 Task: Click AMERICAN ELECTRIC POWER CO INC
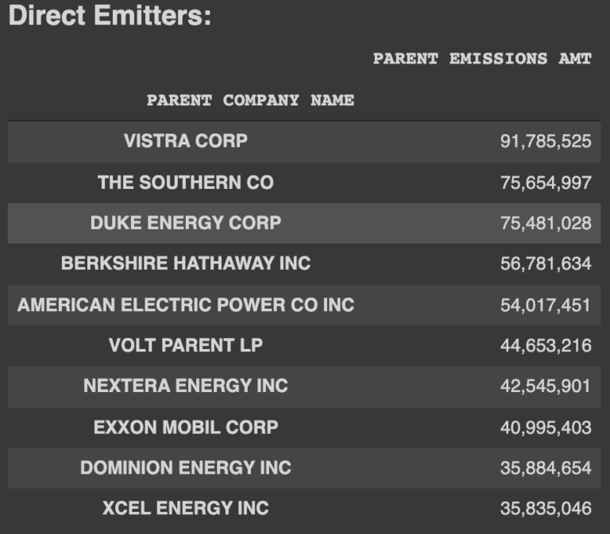tap(186, 305)
